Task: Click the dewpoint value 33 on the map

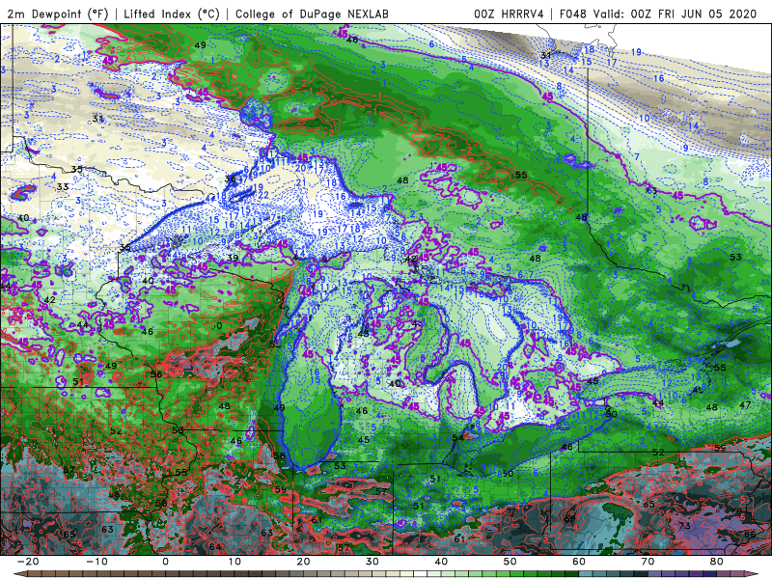Action: click(x=63, y=186)
